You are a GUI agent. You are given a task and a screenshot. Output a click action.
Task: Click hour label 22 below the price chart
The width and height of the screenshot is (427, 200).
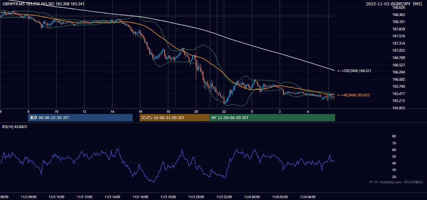click(x=224, y=111)
